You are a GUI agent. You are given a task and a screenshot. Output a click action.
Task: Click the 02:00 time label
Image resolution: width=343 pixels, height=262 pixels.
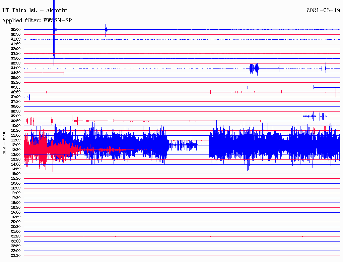pyautogui.click(x=16, y=49)
